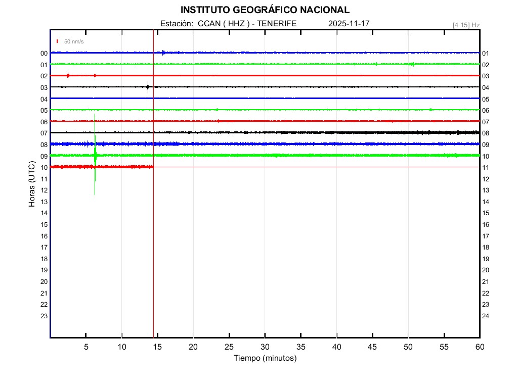Select the Horas (UTC) axis label
518x388 pixels.
click(x=32, y=184)
